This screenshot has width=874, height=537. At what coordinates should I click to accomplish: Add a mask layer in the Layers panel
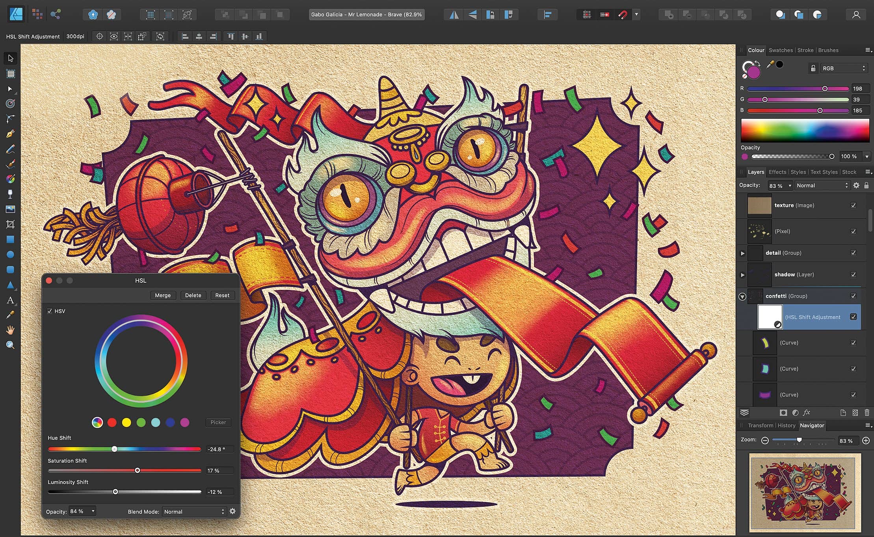coord(784,413)
